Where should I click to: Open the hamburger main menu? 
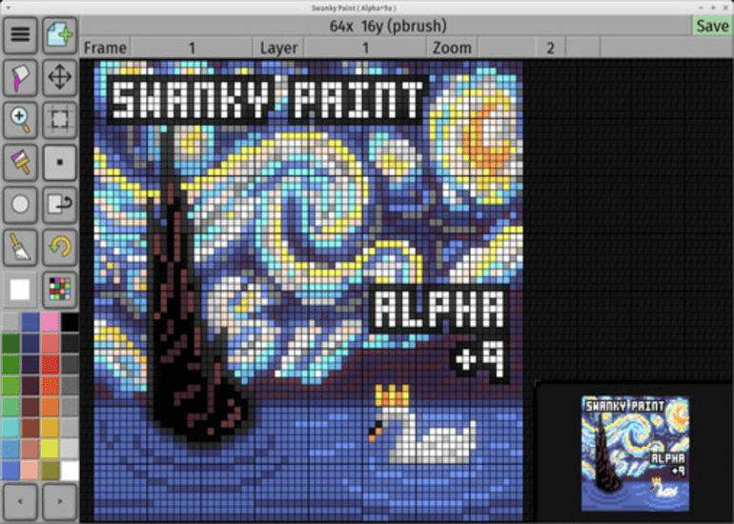[20, 34]
